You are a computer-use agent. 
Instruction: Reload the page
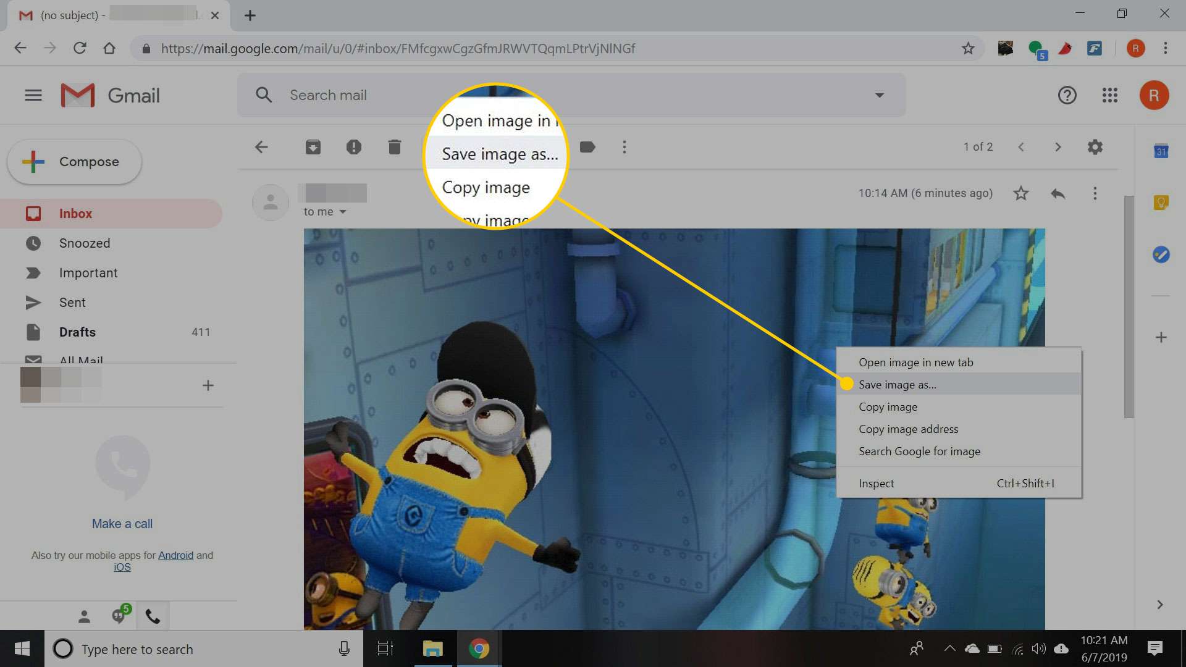click(80, 48)
